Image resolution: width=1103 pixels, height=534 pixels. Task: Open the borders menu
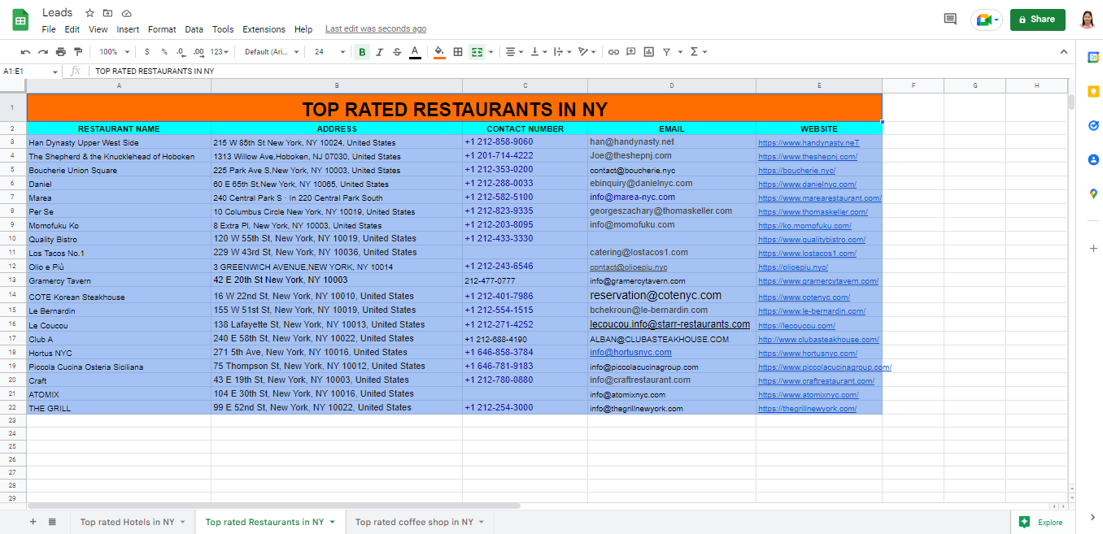[x=458, y=52]
